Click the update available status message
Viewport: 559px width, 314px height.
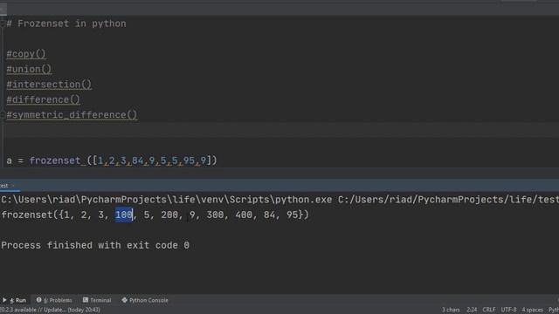50,310
